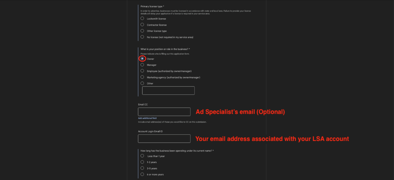Pick No license (not required) option

tap(142, 37)
